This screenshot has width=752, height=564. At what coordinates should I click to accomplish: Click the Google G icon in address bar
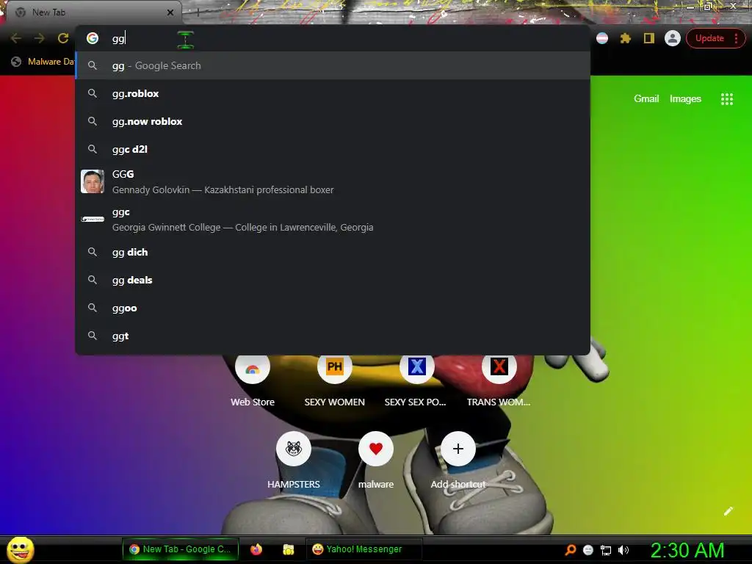pyautogui.click(x=93, y=38)
